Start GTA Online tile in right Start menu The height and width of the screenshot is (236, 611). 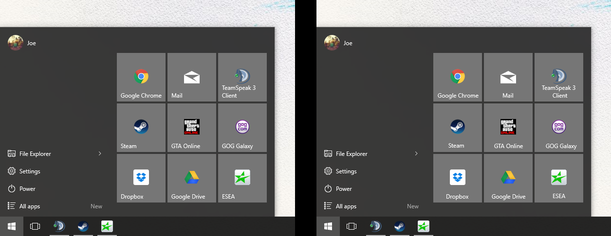[508, 128]
